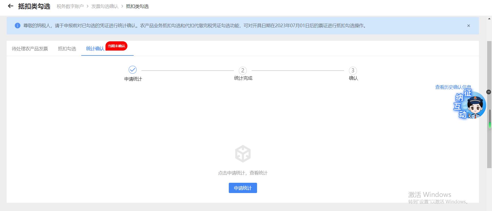Image resolution: width=492 pixels, height=211 pixels.
Task: Click the empty-state cube icon
Action: click(243, 154)
